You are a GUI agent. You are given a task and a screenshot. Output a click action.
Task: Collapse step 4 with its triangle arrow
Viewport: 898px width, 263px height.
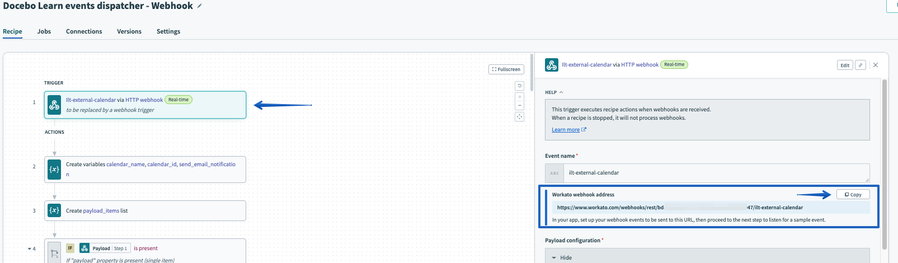pos(29,248)
